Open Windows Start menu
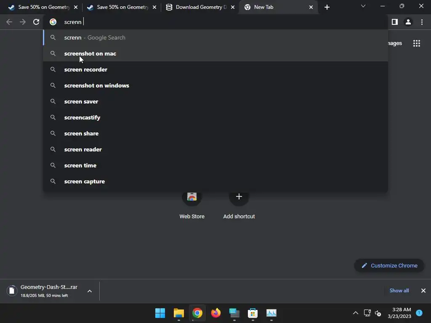Image resolution: width=431 pixels, height=323 pixels. [x=160, y=313]
